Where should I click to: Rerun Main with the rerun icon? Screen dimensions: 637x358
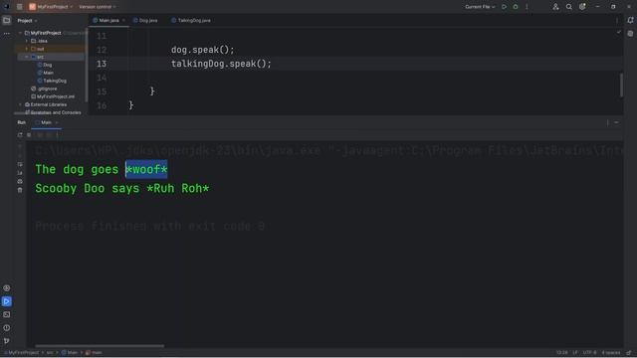point(20,135)
